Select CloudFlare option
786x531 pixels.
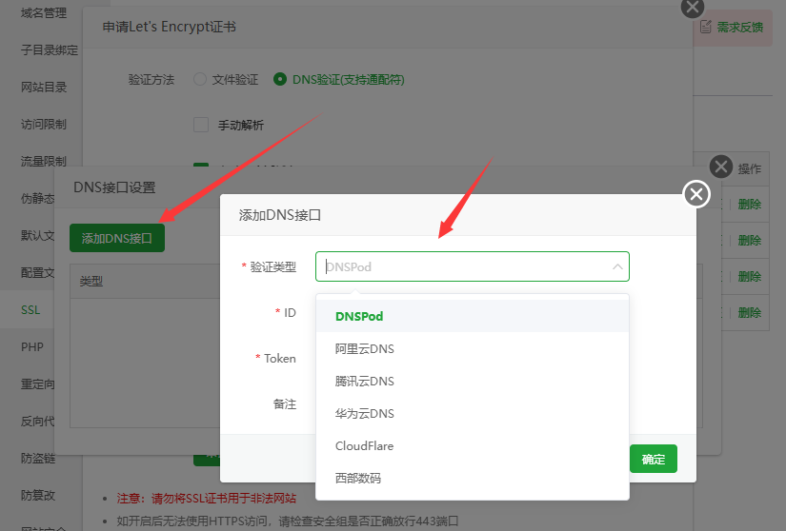pyautogui.click(x=473, y=446)
